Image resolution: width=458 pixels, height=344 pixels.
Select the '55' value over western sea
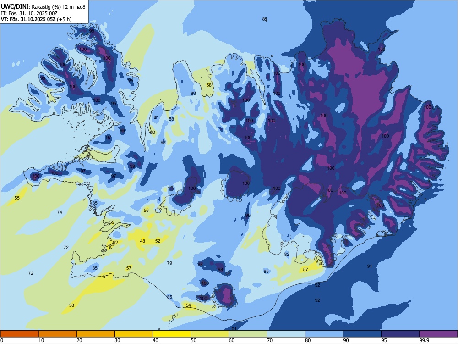[x=17, y=198]
